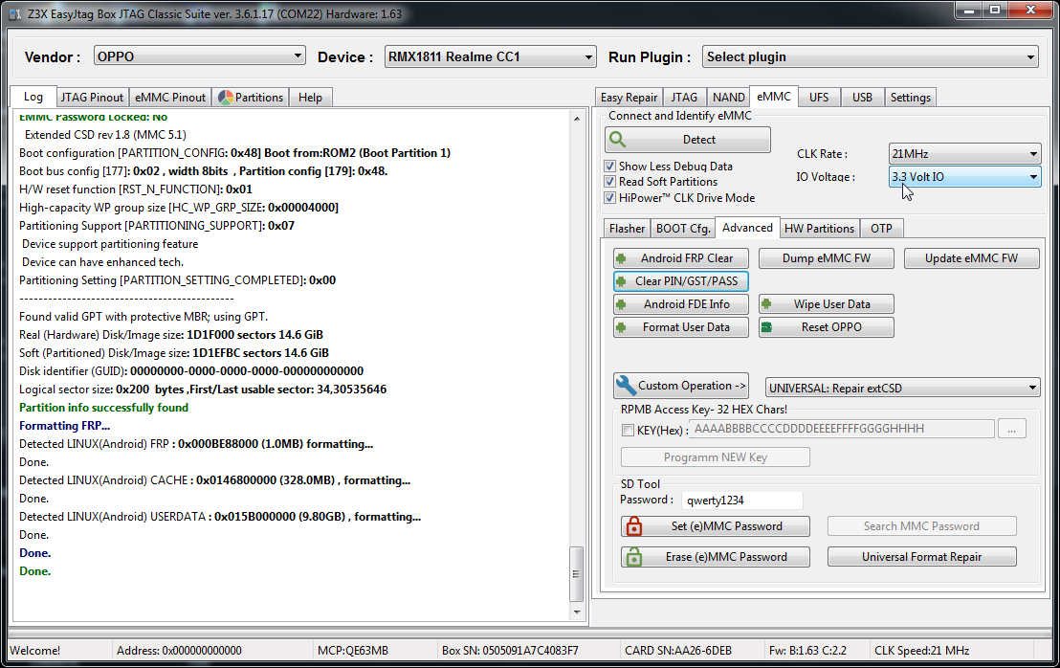The height and width of the screenshot is (668, 1060).
Task: Expand the CLK Rate 21MHz dropdown
Action: pos(964,154)
